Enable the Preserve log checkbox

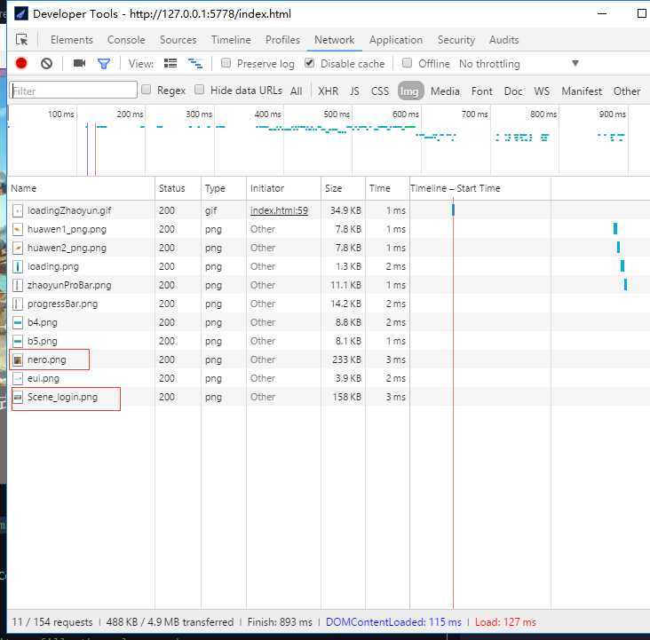226,63
